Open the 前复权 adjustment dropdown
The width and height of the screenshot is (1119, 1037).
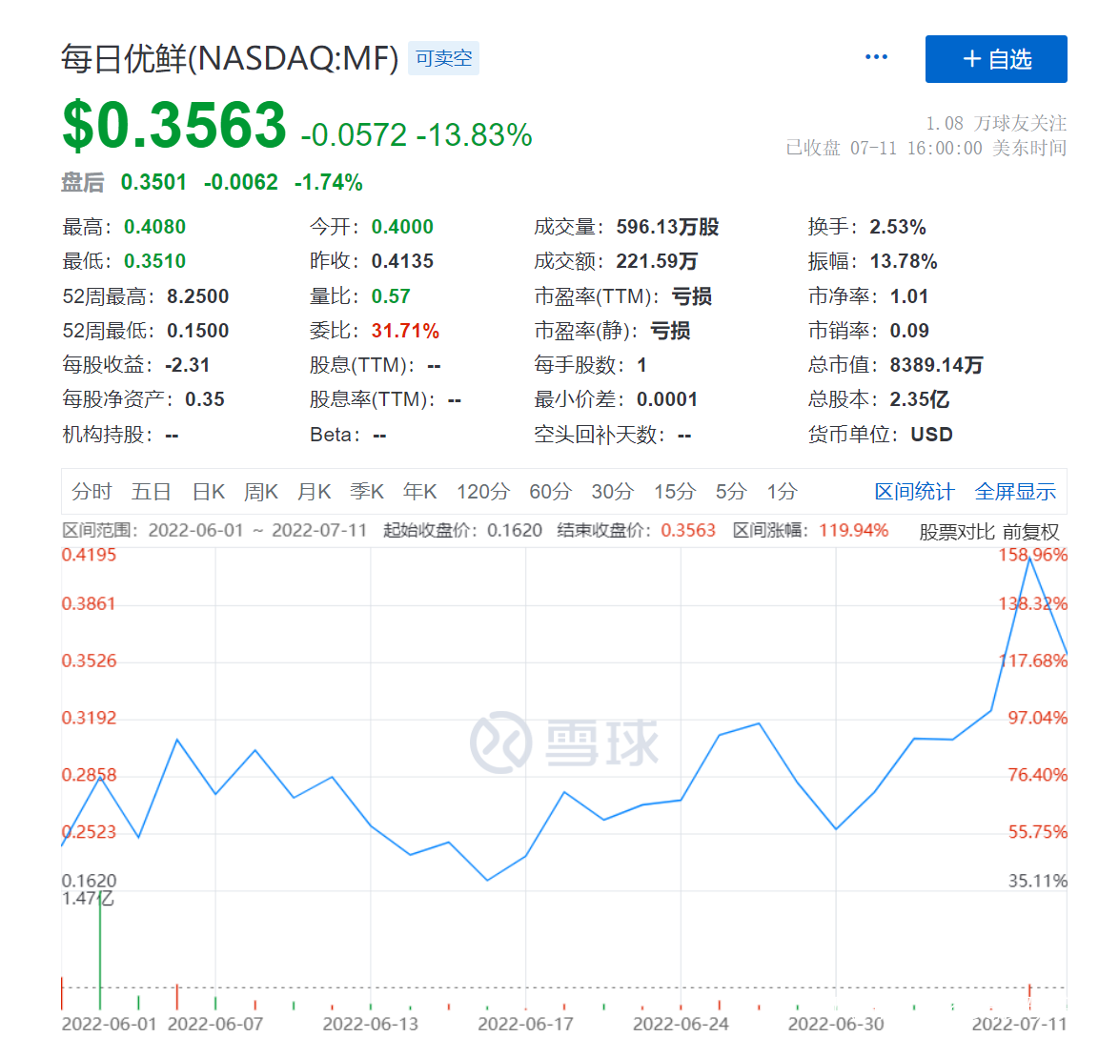(1030, 532)
